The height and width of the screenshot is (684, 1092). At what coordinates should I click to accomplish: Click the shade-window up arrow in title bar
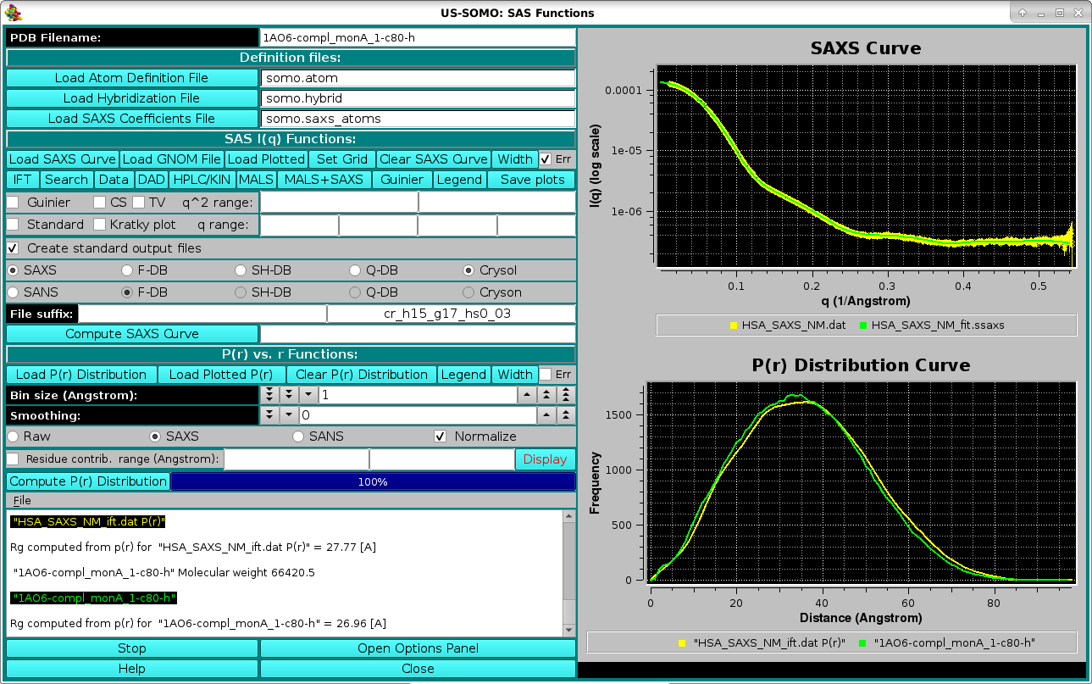point(1023,13)
